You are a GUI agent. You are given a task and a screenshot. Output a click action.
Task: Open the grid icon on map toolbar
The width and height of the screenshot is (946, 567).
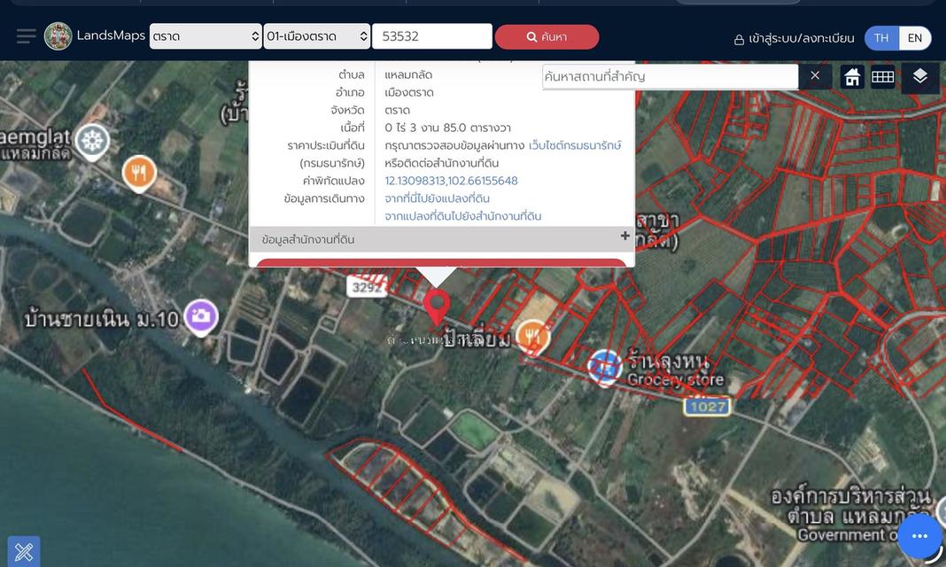coord(882,76)
